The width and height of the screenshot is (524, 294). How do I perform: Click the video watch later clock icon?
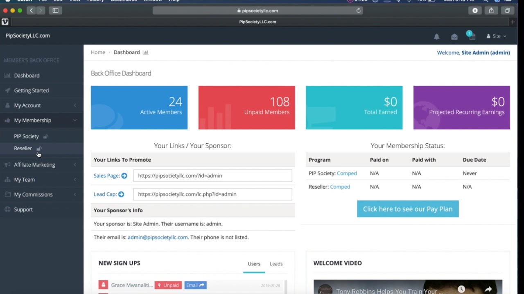coord(461,289)
